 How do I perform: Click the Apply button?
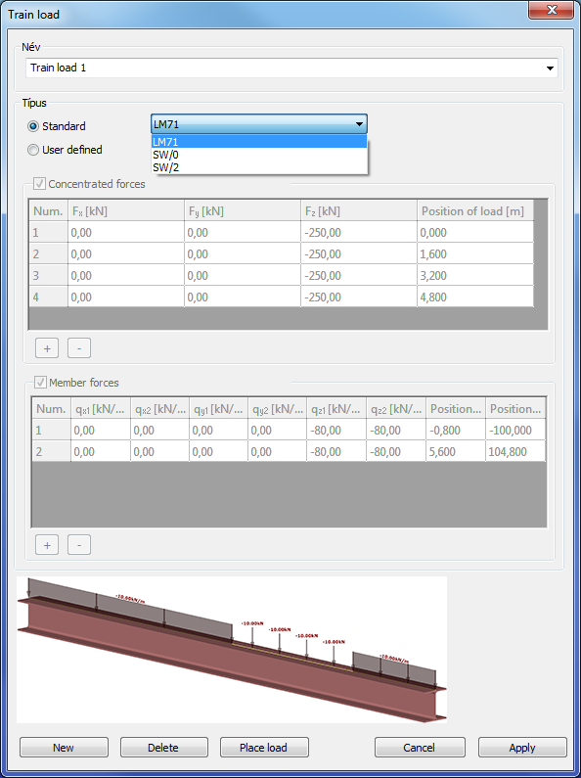522,748
